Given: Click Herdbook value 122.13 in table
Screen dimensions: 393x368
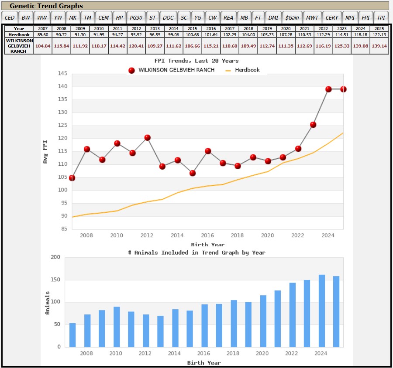Looking at the screenshot, I should coord(379,34).
